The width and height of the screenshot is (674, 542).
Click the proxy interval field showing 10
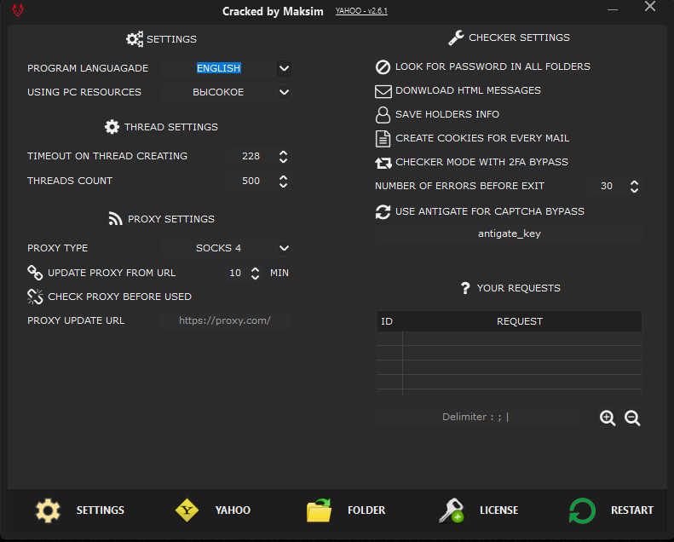(x=235, y=273)
